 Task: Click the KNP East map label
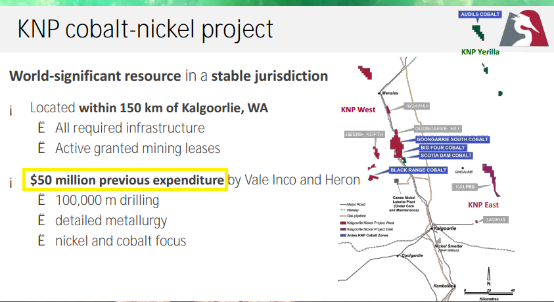pyautogui.click(x=483, y=205)
